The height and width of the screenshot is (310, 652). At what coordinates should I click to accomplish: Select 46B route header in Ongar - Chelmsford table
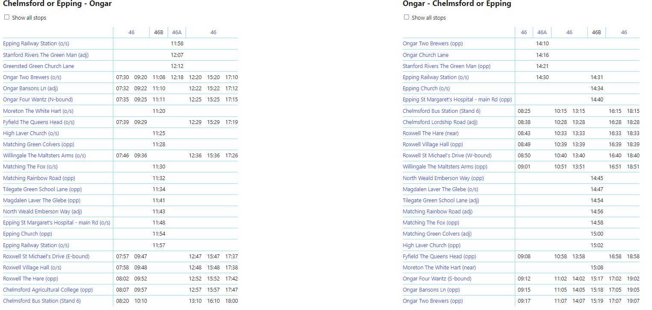[x=596, y=32]
